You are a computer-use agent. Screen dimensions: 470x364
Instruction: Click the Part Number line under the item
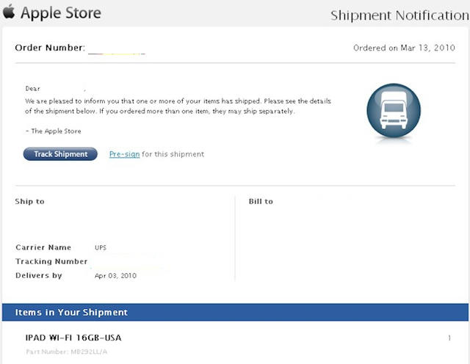(x=67, y=352)
